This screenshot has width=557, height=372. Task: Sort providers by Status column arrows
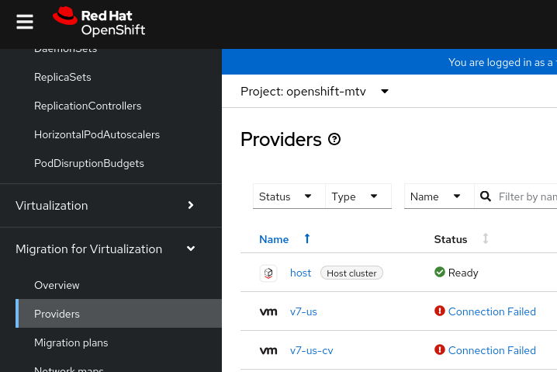486,239
